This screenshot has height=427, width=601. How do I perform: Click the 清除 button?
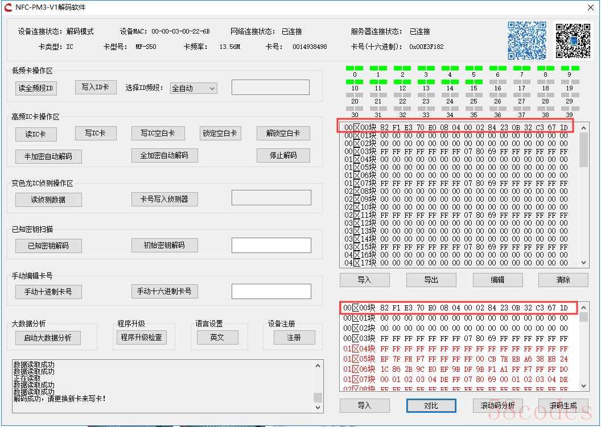(x=563, y=280)
